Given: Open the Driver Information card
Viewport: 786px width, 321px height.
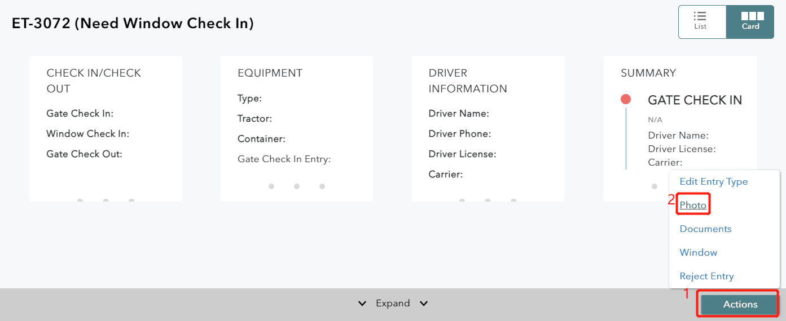Looking at the screenshot, I should click(488, 128).
